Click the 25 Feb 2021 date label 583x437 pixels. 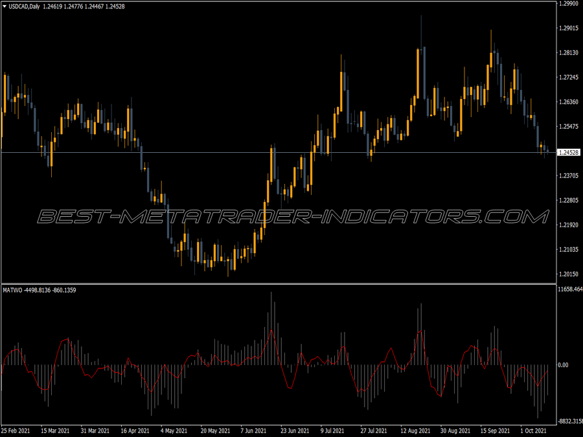point(16,431)
